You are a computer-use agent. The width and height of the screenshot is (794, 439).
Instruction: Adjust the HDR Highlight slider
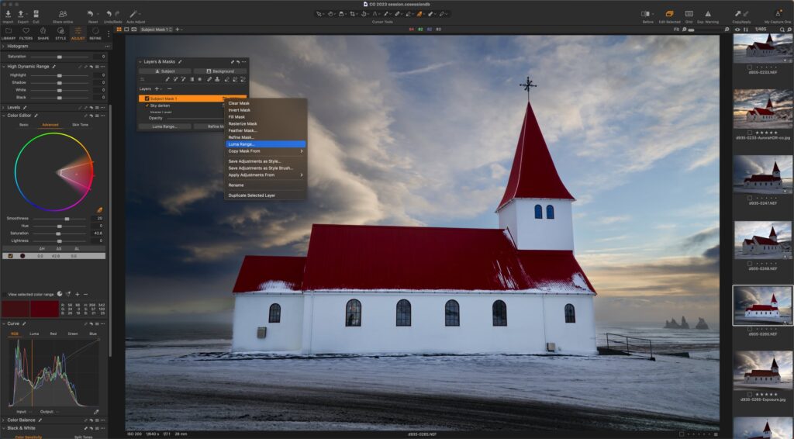pyautogui.click(x=60, y=75)
